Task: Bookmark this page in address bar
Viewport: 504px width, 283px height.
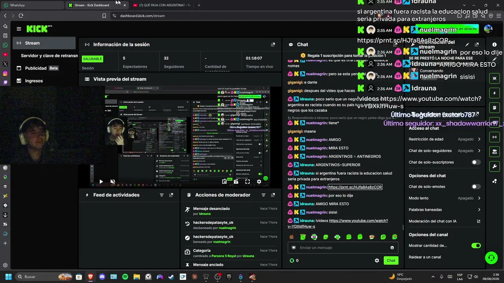Action: 104,16
